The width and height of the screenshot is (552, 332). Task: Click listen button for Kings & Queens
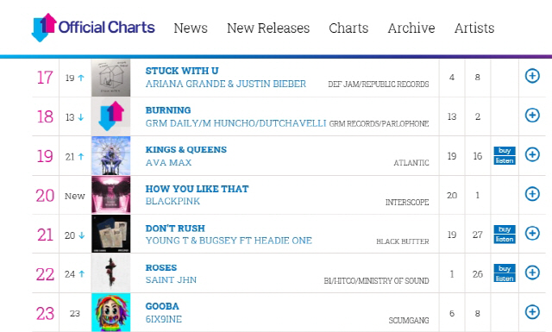tap(505, 161)
